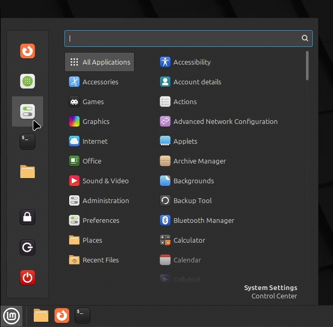Open Firefox from the favorites sidebar

click(28, 51)
